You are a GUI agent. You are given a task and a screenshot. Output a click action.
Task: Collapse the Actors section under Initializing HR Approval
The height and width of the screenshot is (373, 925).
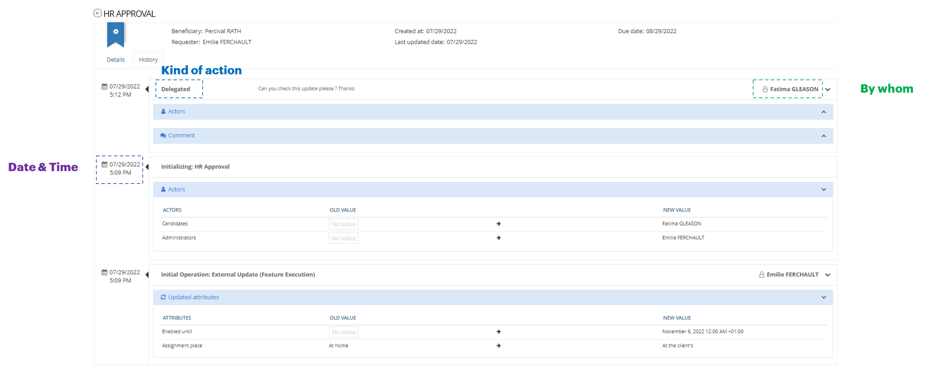coord(823,189)
